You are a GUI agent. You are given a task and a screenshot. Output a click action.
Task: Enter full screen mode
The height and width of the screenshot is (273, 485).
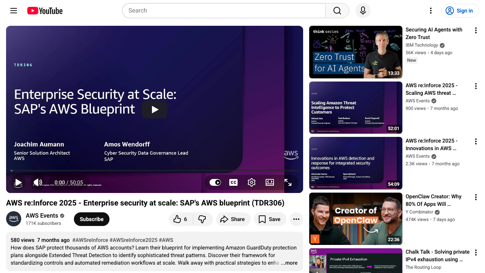point(288,182)
